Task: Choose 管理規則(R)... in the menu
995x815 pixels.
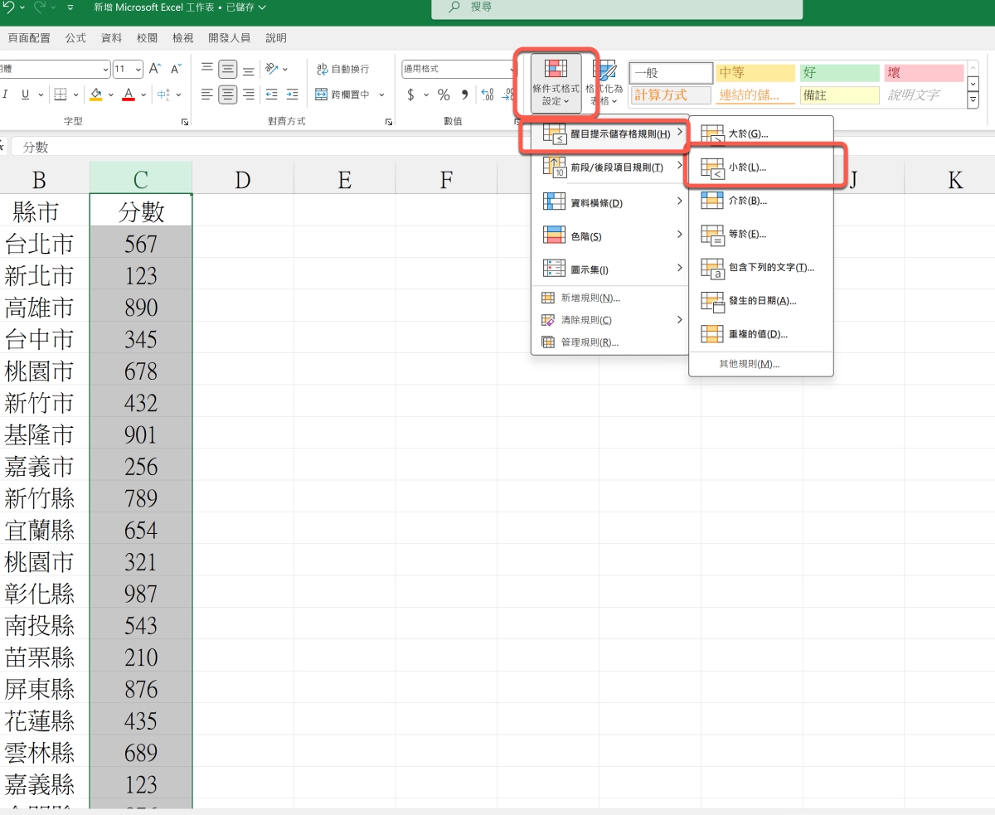Action: (x=590, y=342)
